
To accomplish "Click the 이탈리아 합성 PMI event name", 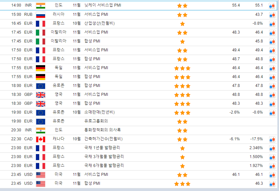I will (x=92, y=41).
